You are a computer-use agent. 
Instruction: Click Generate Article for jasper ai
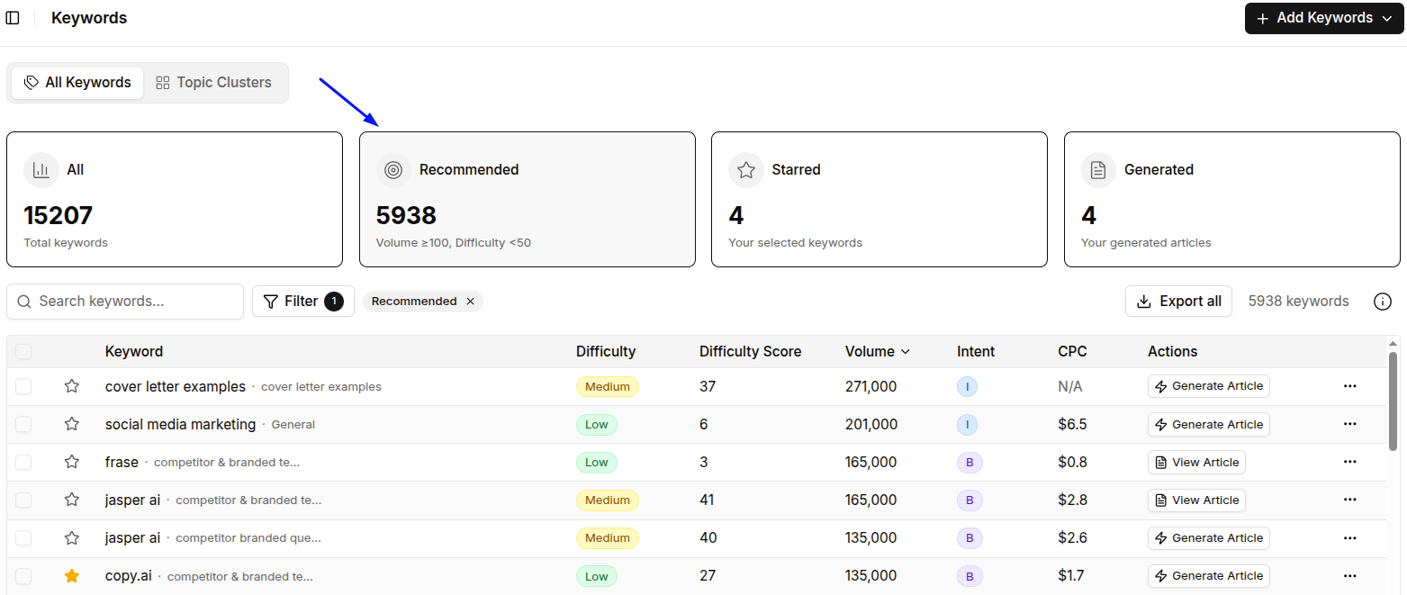[1208, 537]
